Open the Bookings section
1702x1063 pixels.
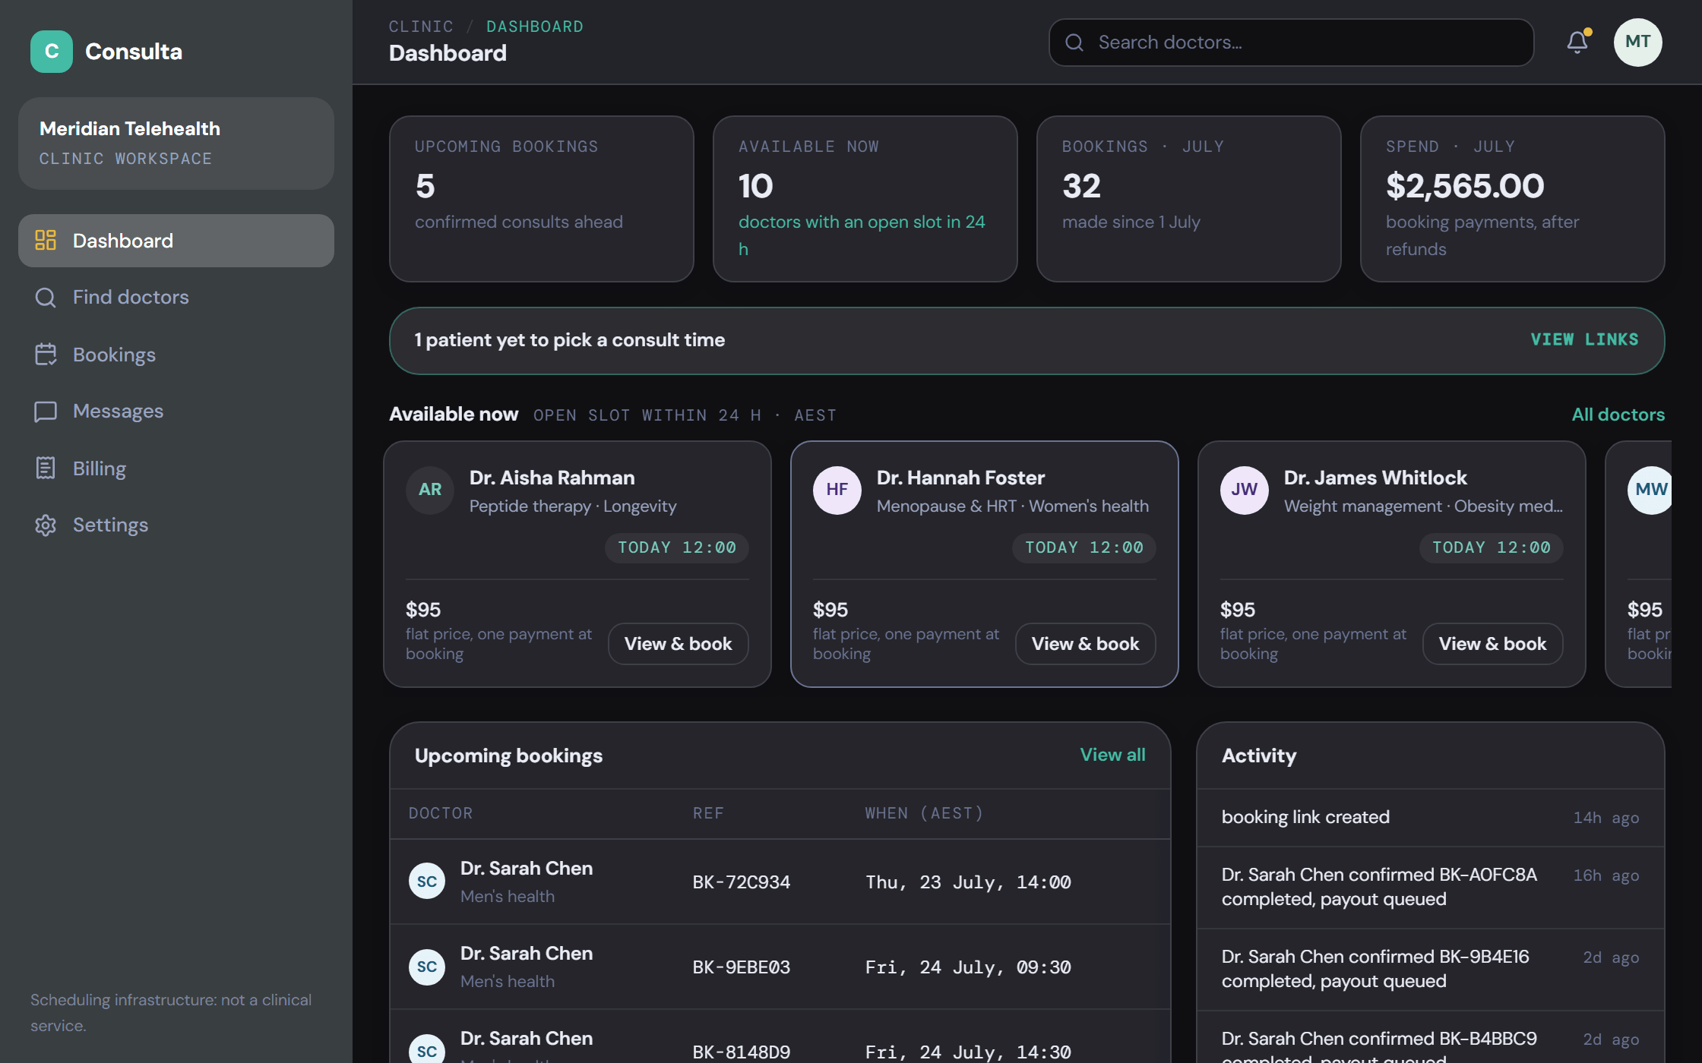tap(176, 355)
